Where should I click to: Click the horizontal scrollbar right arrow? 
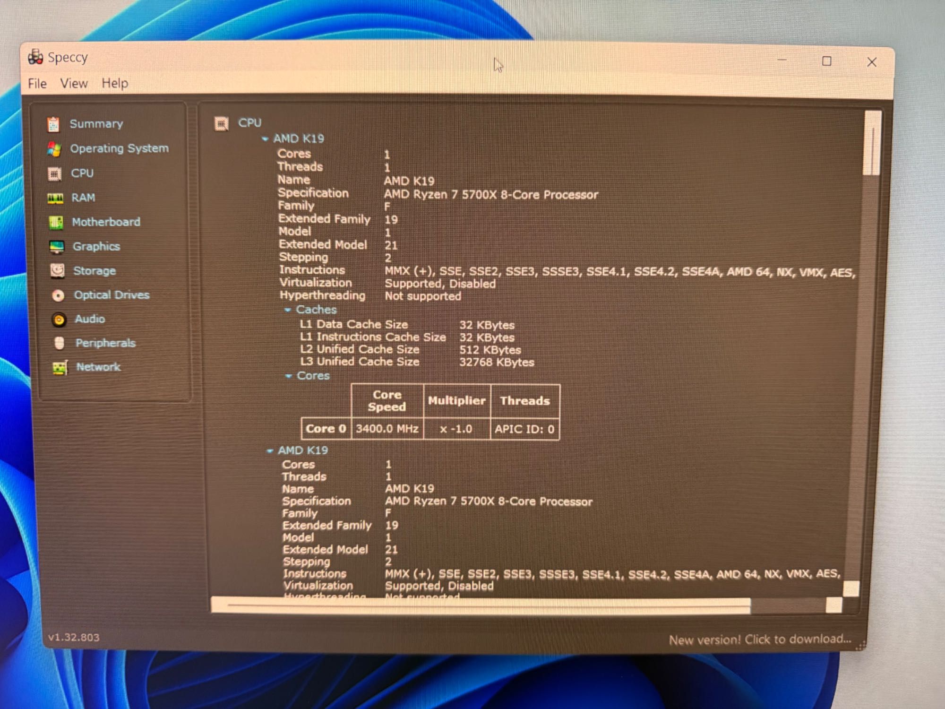(834, 605)
